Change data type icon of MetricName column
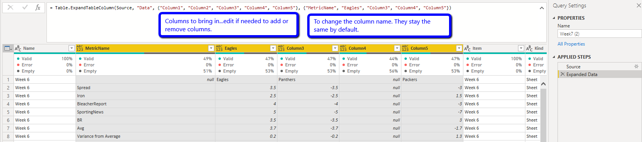This screenshot has width=642, height=142. 80,48
